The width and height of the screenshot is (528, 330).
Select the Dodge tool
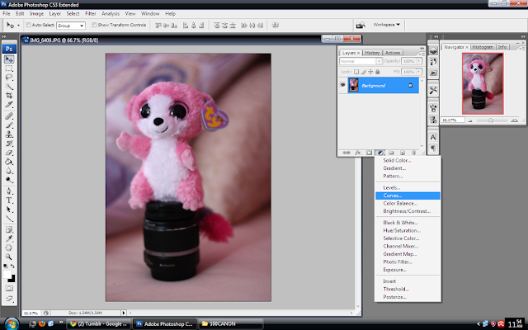tap(9, 180)
